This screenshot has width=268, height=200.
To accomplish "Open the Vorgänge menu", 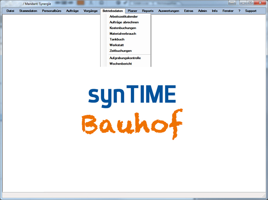I will [x=90, y=11].
